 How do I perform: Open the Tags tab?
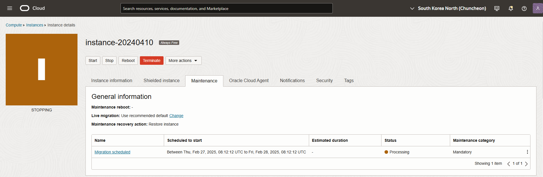[349, 81]
